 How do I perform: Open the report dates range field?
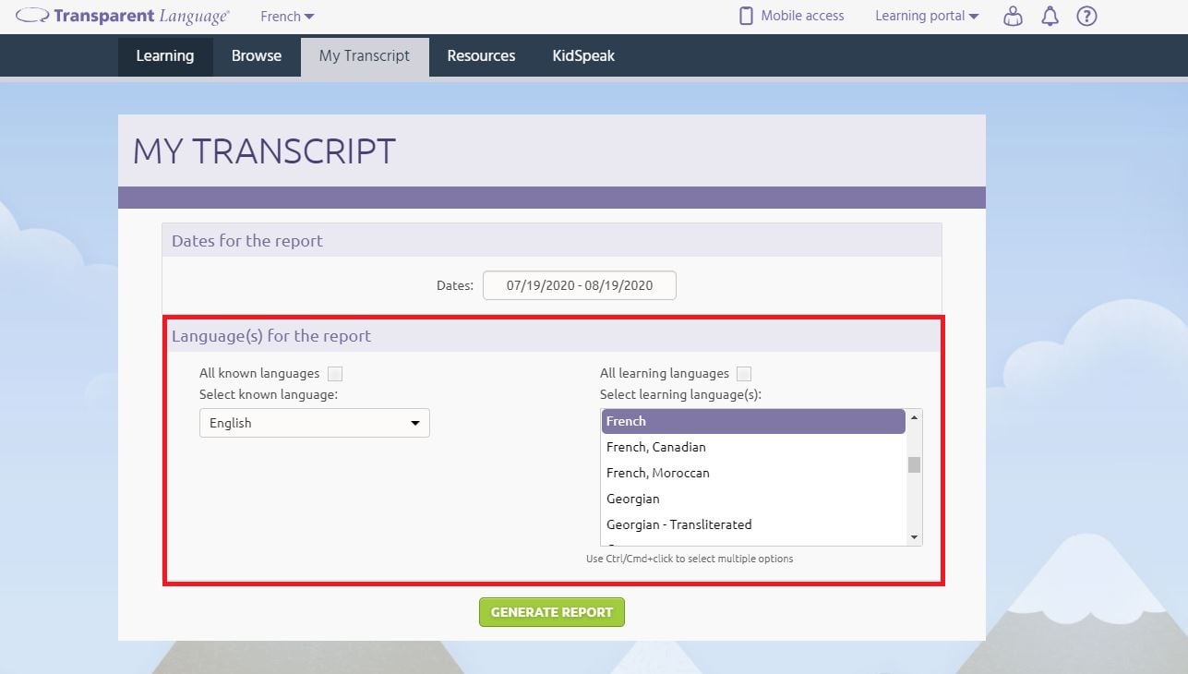click(579, 285)
